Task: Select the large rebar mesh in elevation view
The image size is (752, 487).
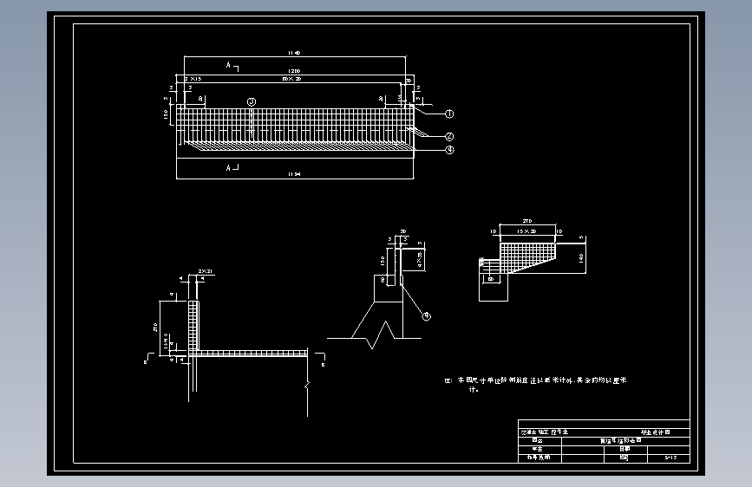Action: (295, 126)
